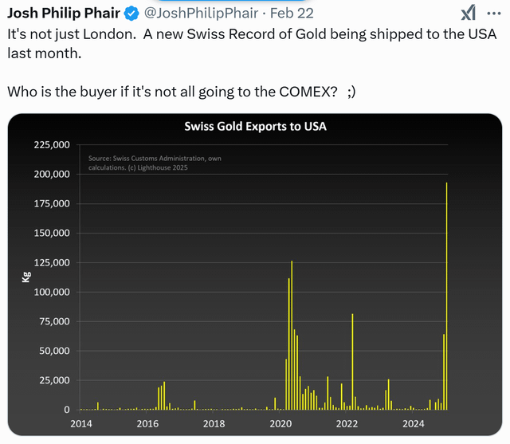
Task: Open the Swiss Gold Exports chart image
Action: 255,274
